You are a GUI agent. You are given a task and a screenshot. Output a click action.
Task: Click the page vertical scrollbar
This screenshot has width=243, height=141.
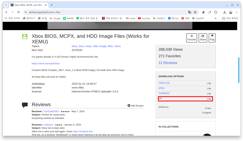(x=239, y=70)
